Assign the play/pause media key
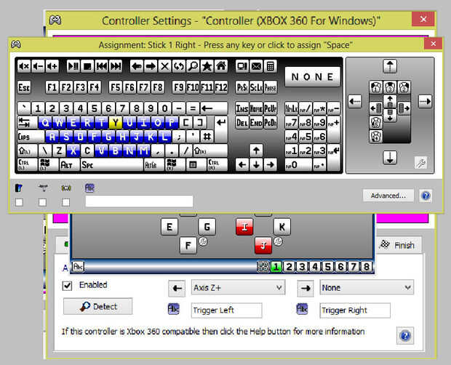The width and height of the screenshot is (451, 365). pyautogui.click(x=73, y=66)
